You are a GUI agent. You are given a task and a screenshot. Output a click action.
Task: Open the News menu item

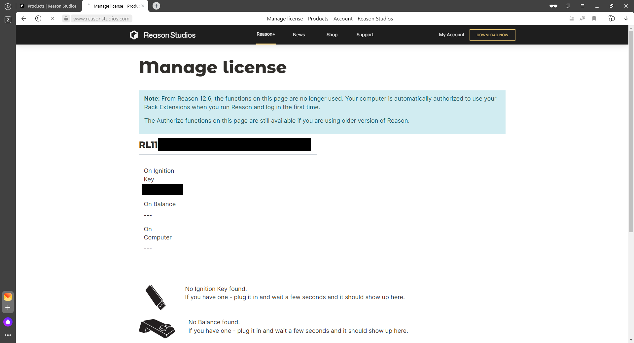(299, 35)
